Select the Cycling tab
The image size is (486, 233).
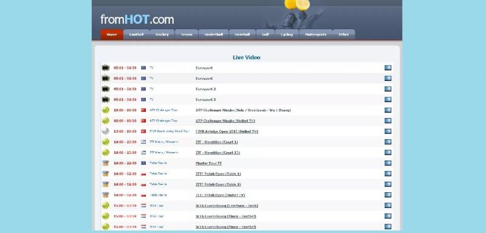[x=287, y=35]
